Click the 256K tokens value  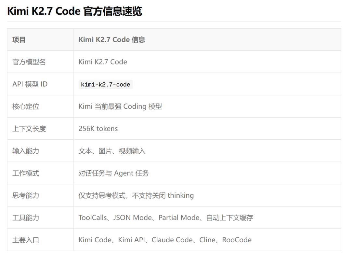click(x=98, y=129)
